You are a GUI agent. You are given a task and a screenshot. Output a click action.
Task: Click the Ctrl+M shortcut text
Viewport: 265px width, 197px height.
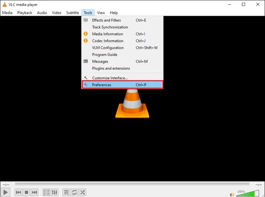click(142, 62)
